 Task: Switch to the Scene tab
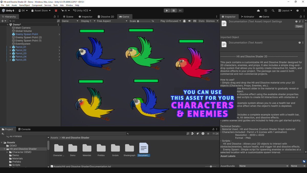[68, 16]
